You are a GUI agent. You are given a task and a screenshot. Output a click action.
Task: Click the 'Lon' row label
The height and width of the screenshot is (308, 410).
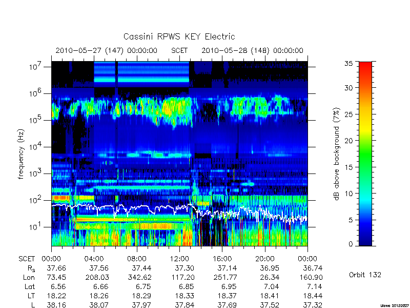(29, 277)
